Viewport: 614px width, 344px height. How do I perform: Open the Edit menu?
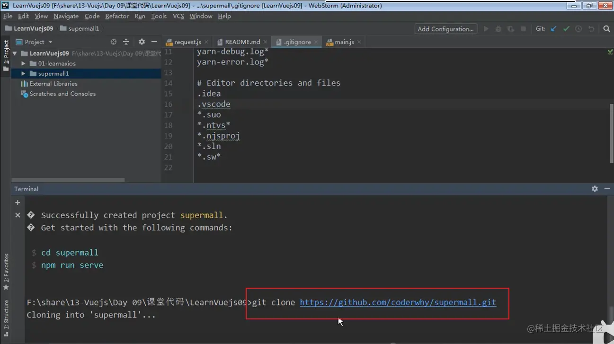click(23, 16)
